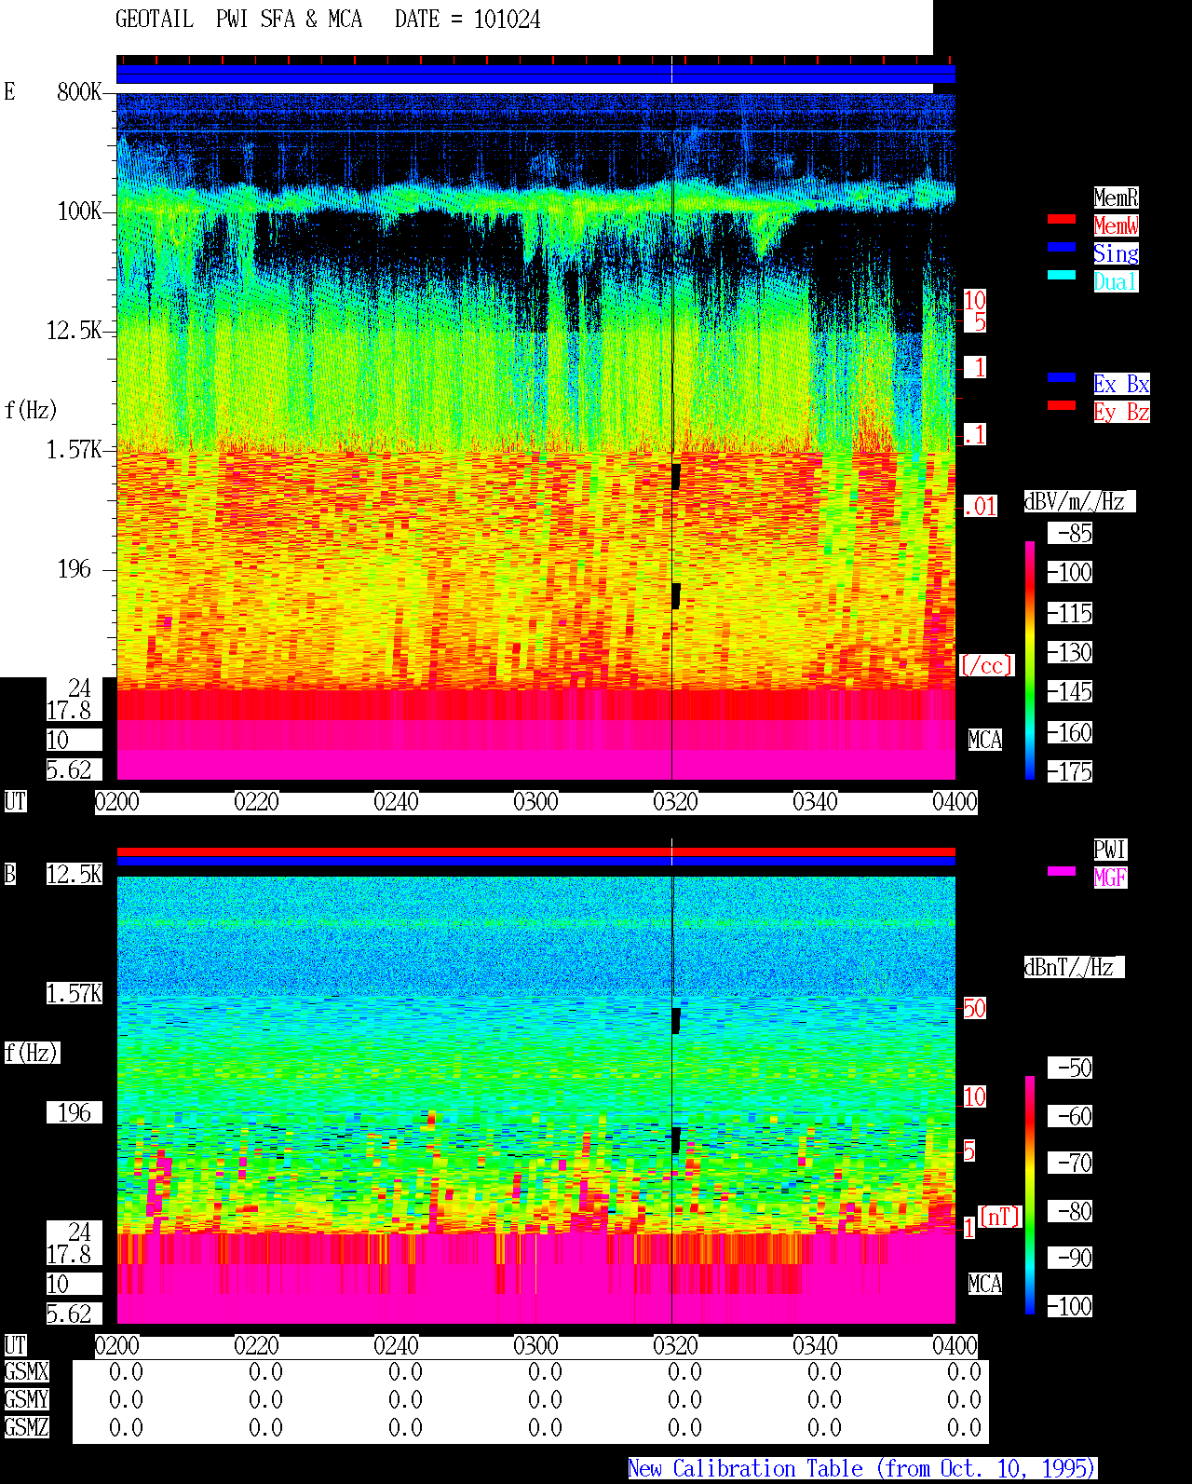Click the dBV/m/√Hz color scale bar
Screen dimensions: 1192x1484
1030,660
